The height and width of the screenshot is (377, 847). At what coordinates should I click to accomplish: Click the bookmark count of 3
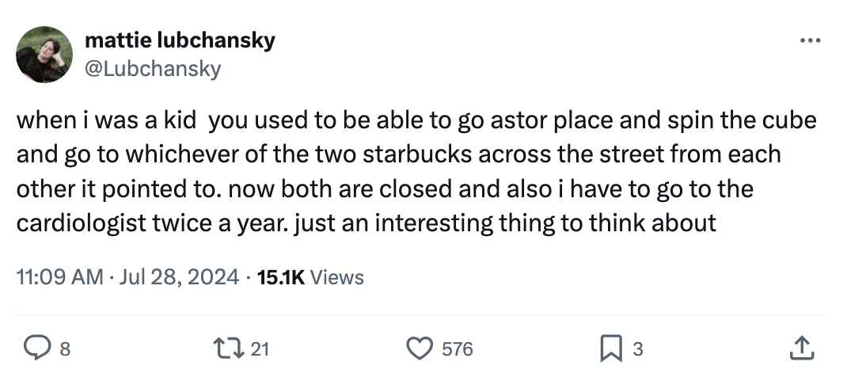pos(638,348)
